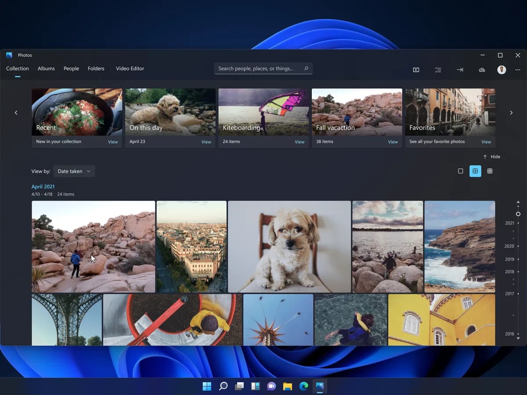
Task: Launch Microsoft Edge from the taskbar
Action: tap(303, 386)
